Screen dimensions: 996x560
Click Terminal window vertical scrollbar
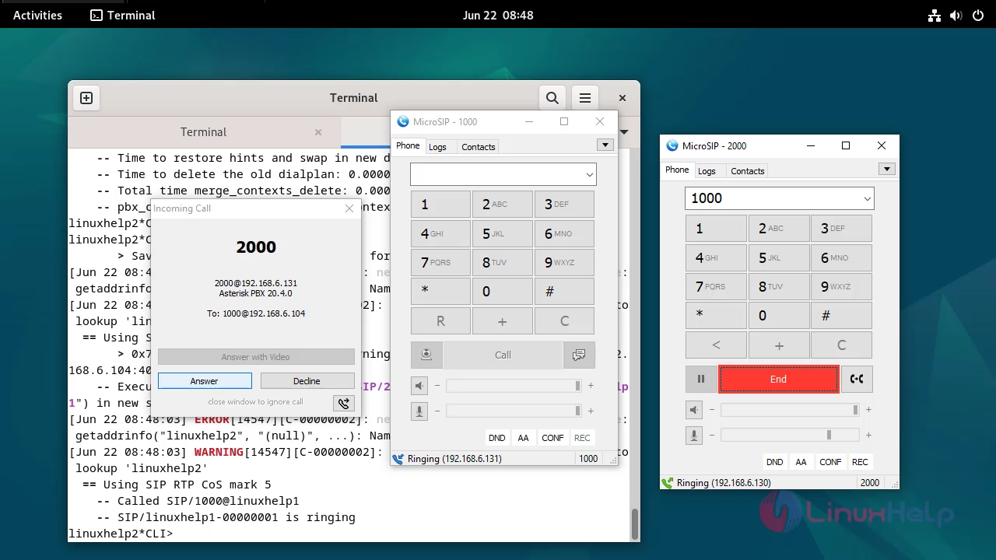(634, 523)
